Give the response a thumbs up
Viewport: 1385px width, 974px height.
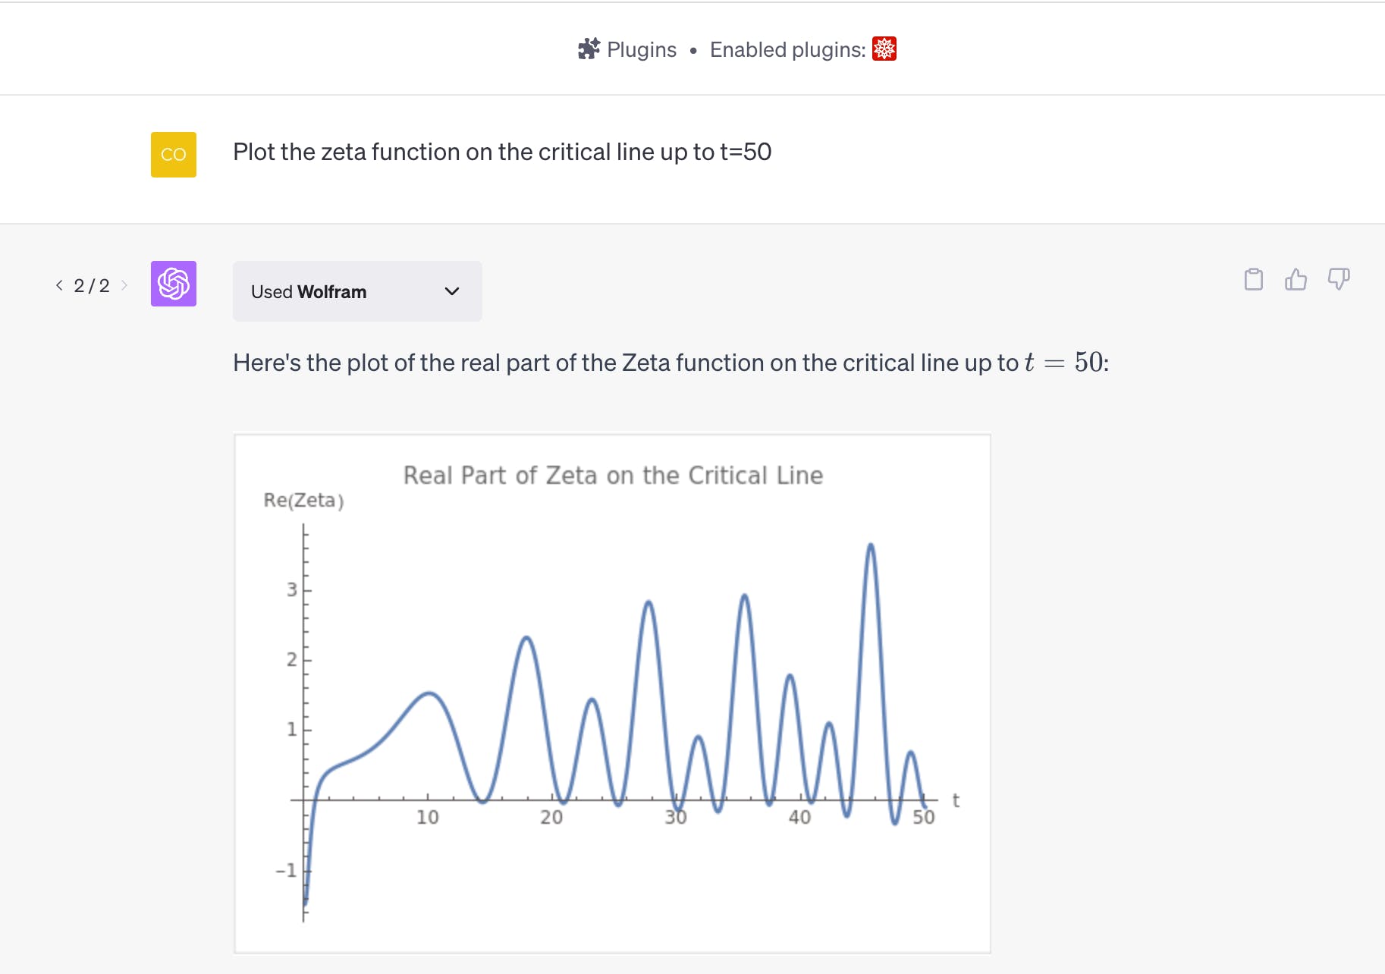[x=1295, y=279]
